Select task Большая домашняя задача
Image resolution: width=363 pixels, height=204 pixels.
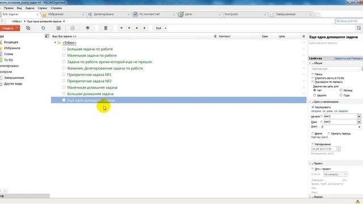tap(90, 94)
